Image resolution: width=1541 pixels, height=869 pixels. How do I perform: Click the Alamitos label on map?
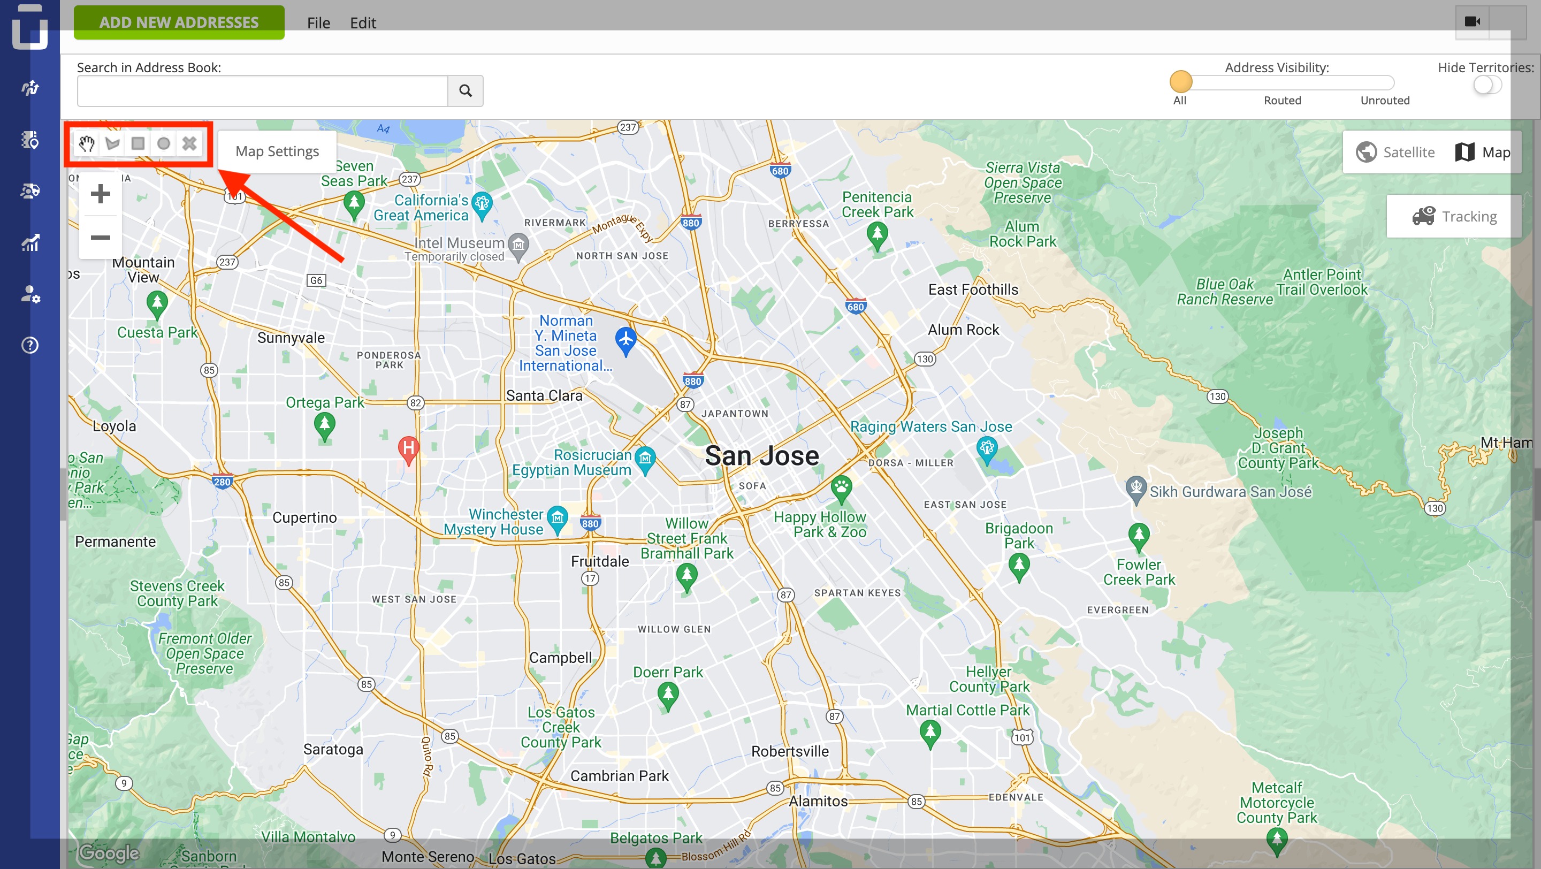click(818, 802)
